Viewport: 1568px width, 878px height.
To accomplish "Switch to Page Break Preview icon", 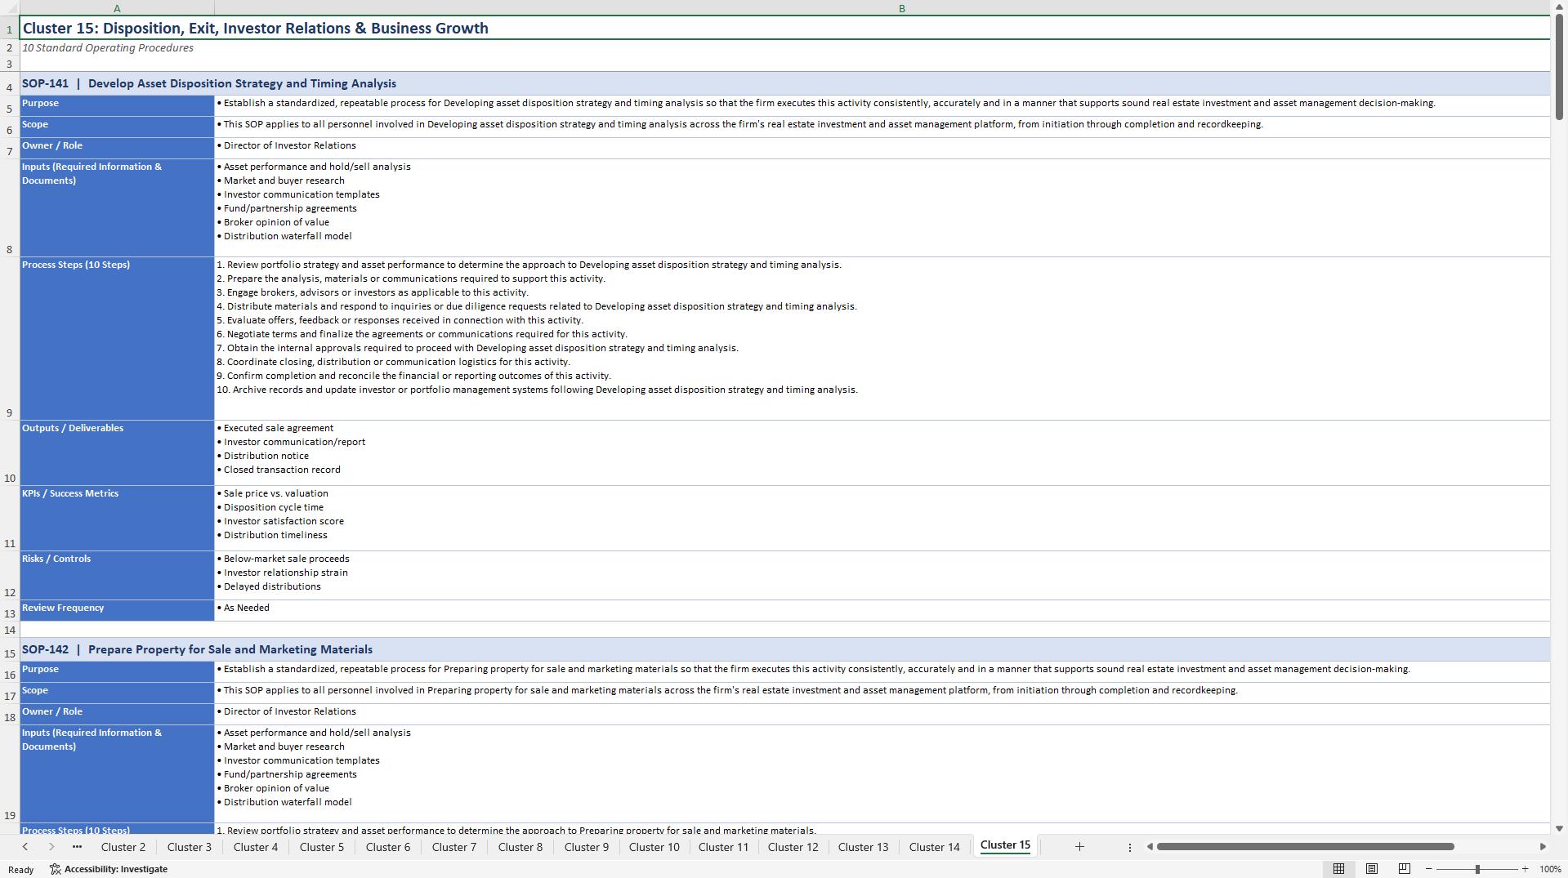I will [x=1405, y=869].
